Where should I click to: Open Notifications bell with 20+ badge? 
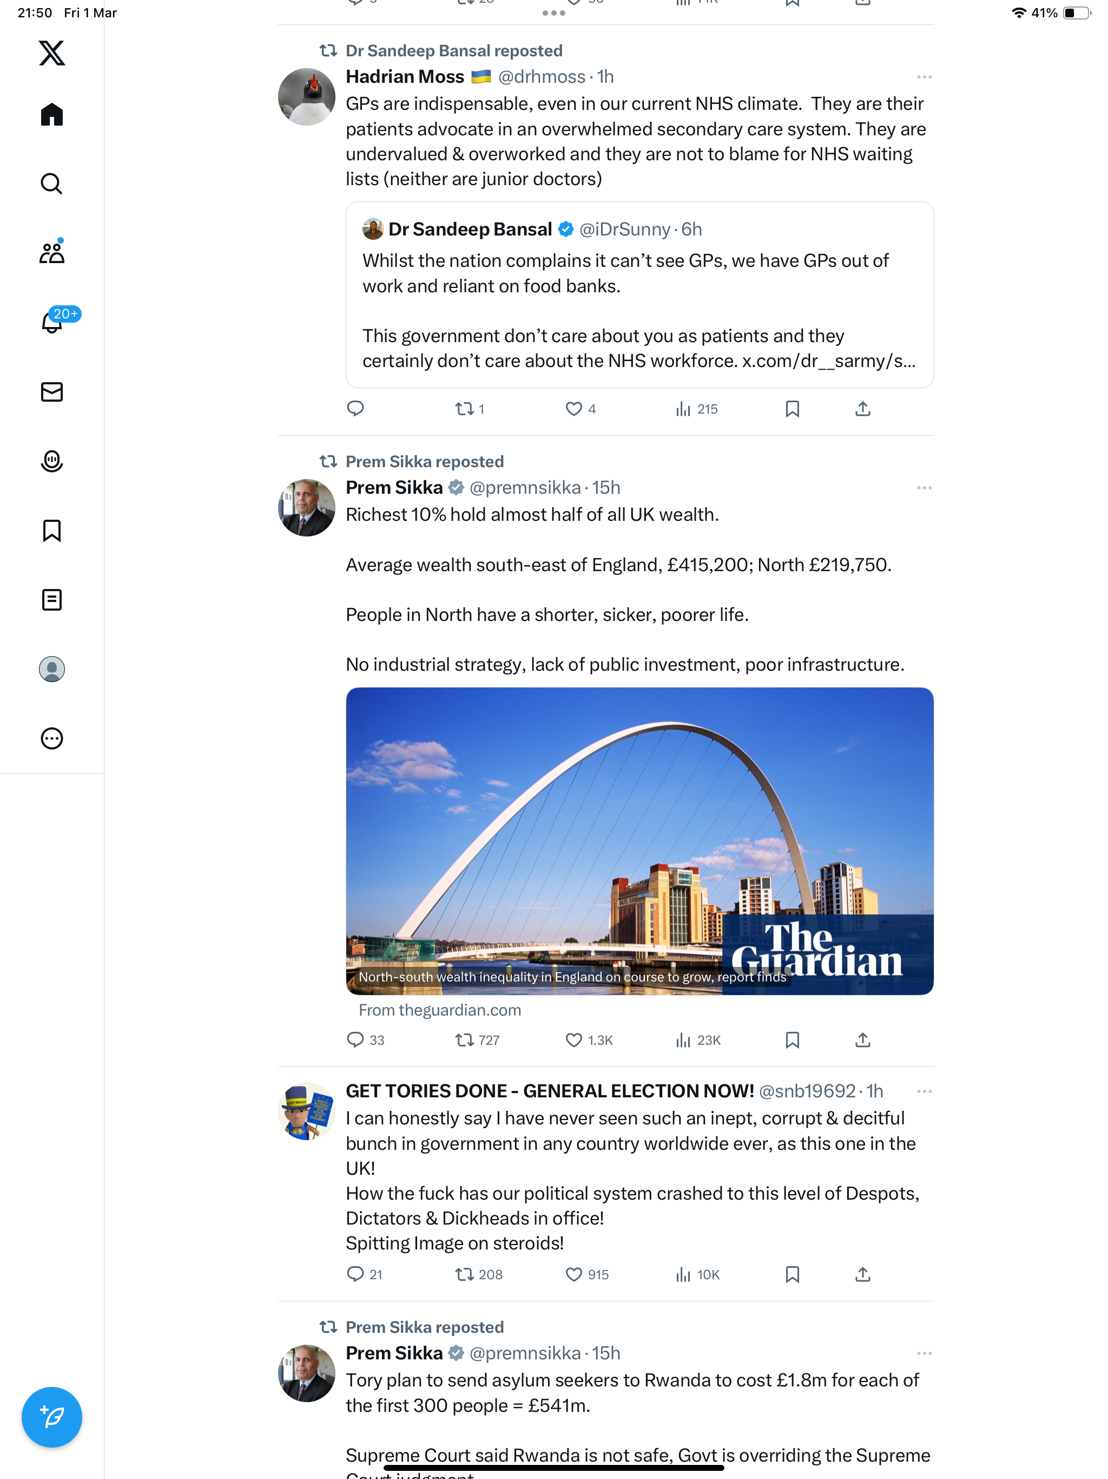tap(51, 322)
